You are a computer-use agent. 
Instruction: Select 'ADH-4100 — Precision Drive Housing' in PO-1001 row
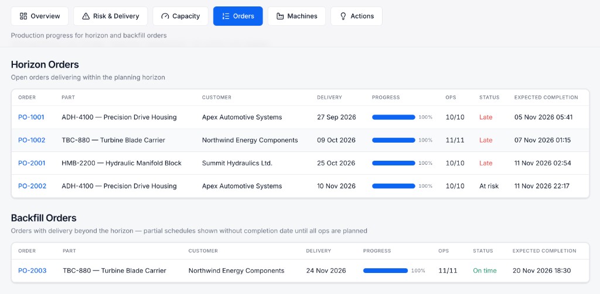119,117
